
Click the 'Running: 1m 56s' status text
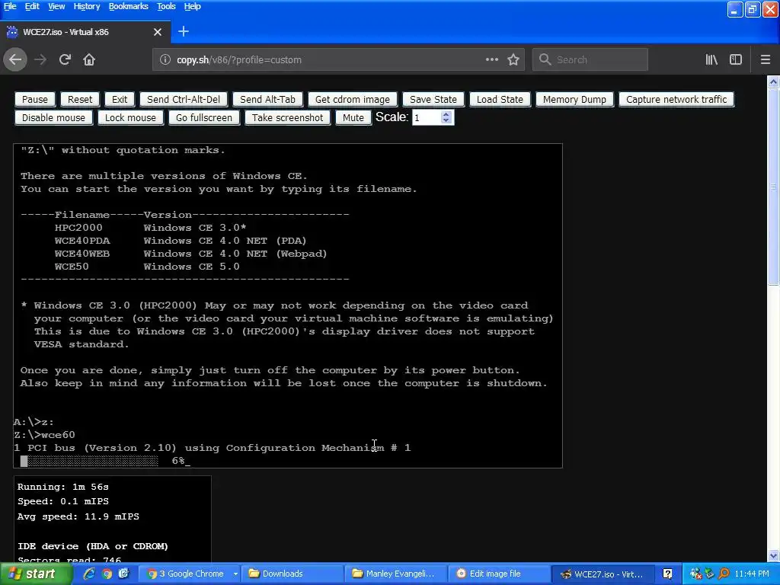point(63,487)
